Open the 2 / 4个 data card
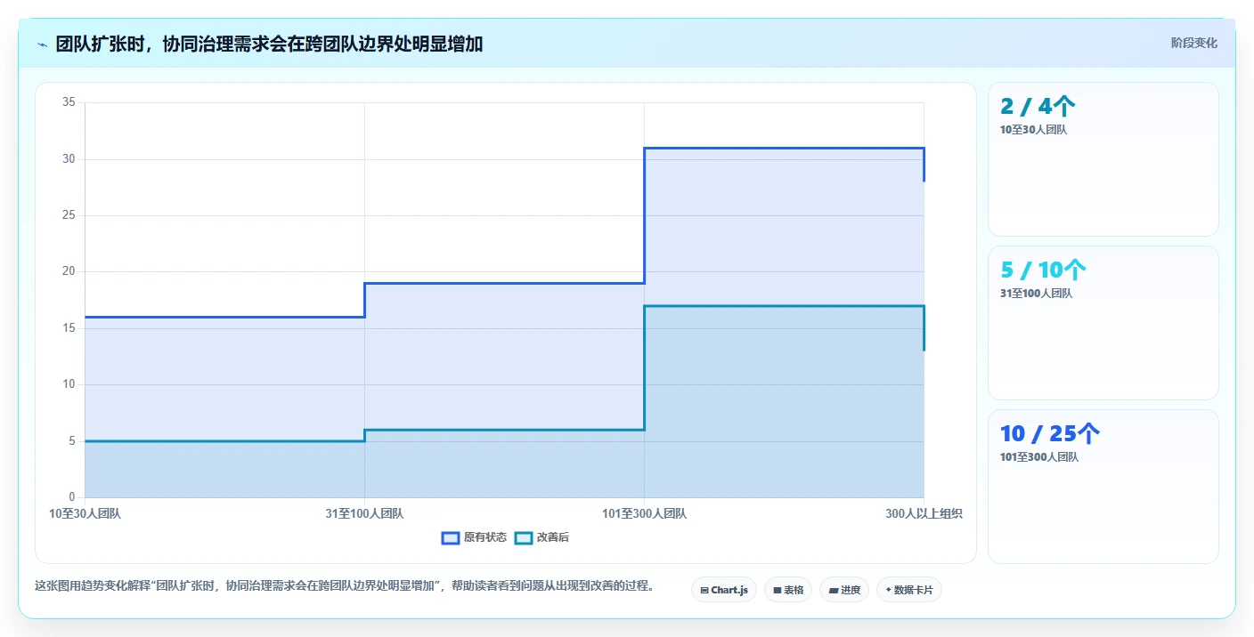The height and width of the screenshot is (637, 1254). [x=1103, y=159]
